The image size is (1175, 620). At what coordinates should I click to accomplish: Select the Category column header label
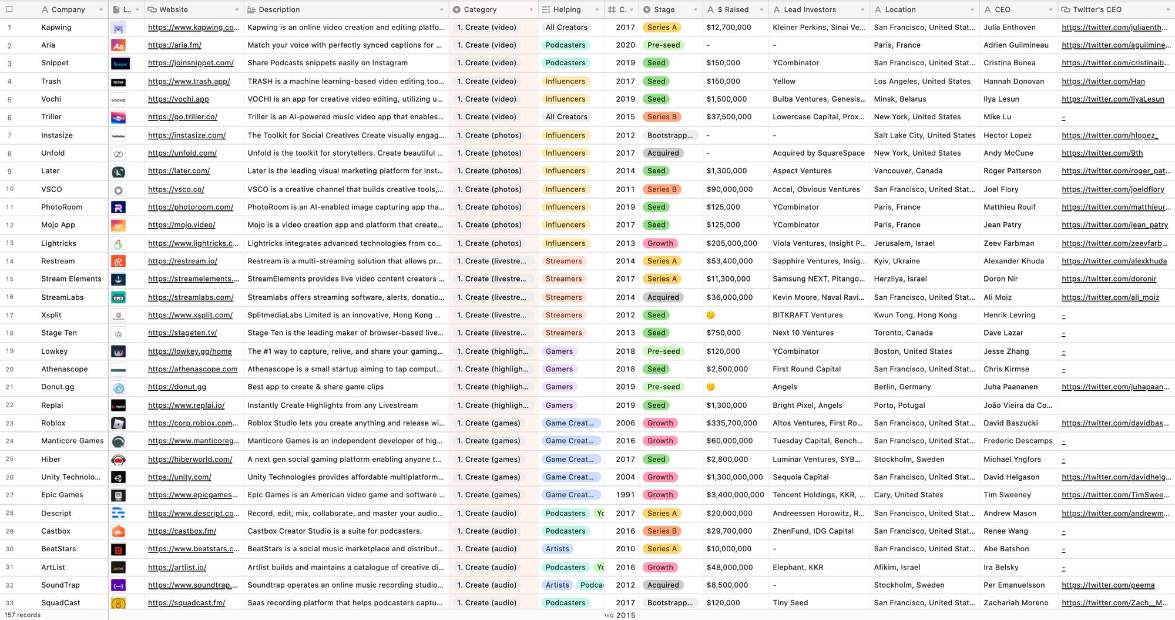[480, 9]
